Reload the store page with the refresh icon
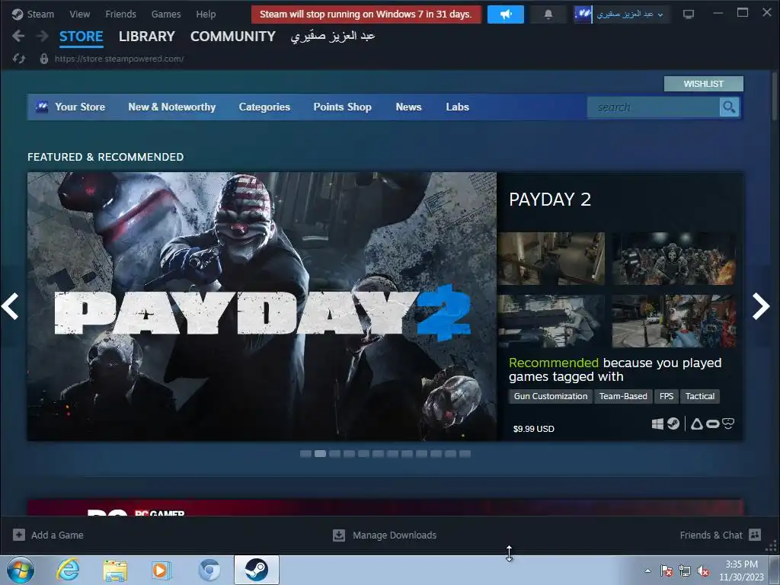This screenshot has width=780, height=585. (x=19, y=59)
